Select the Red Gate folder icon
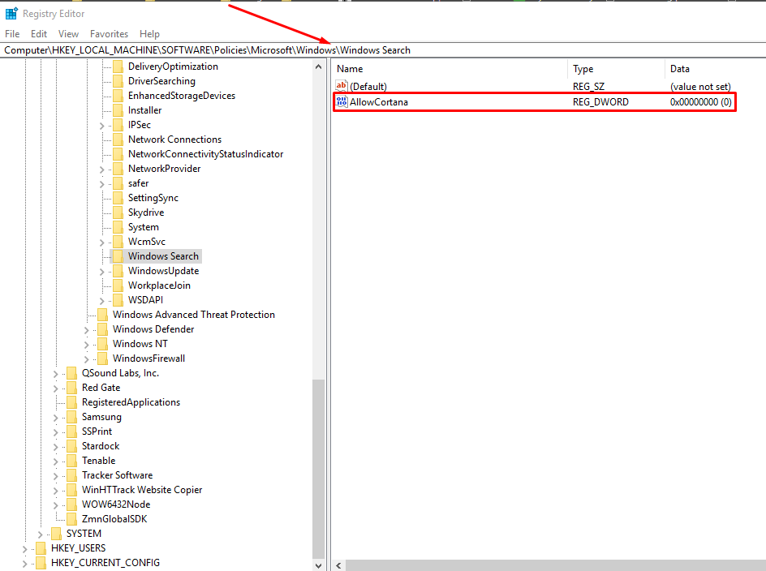The height and width of the screenshot is (571, 766). tap(71, 388)
